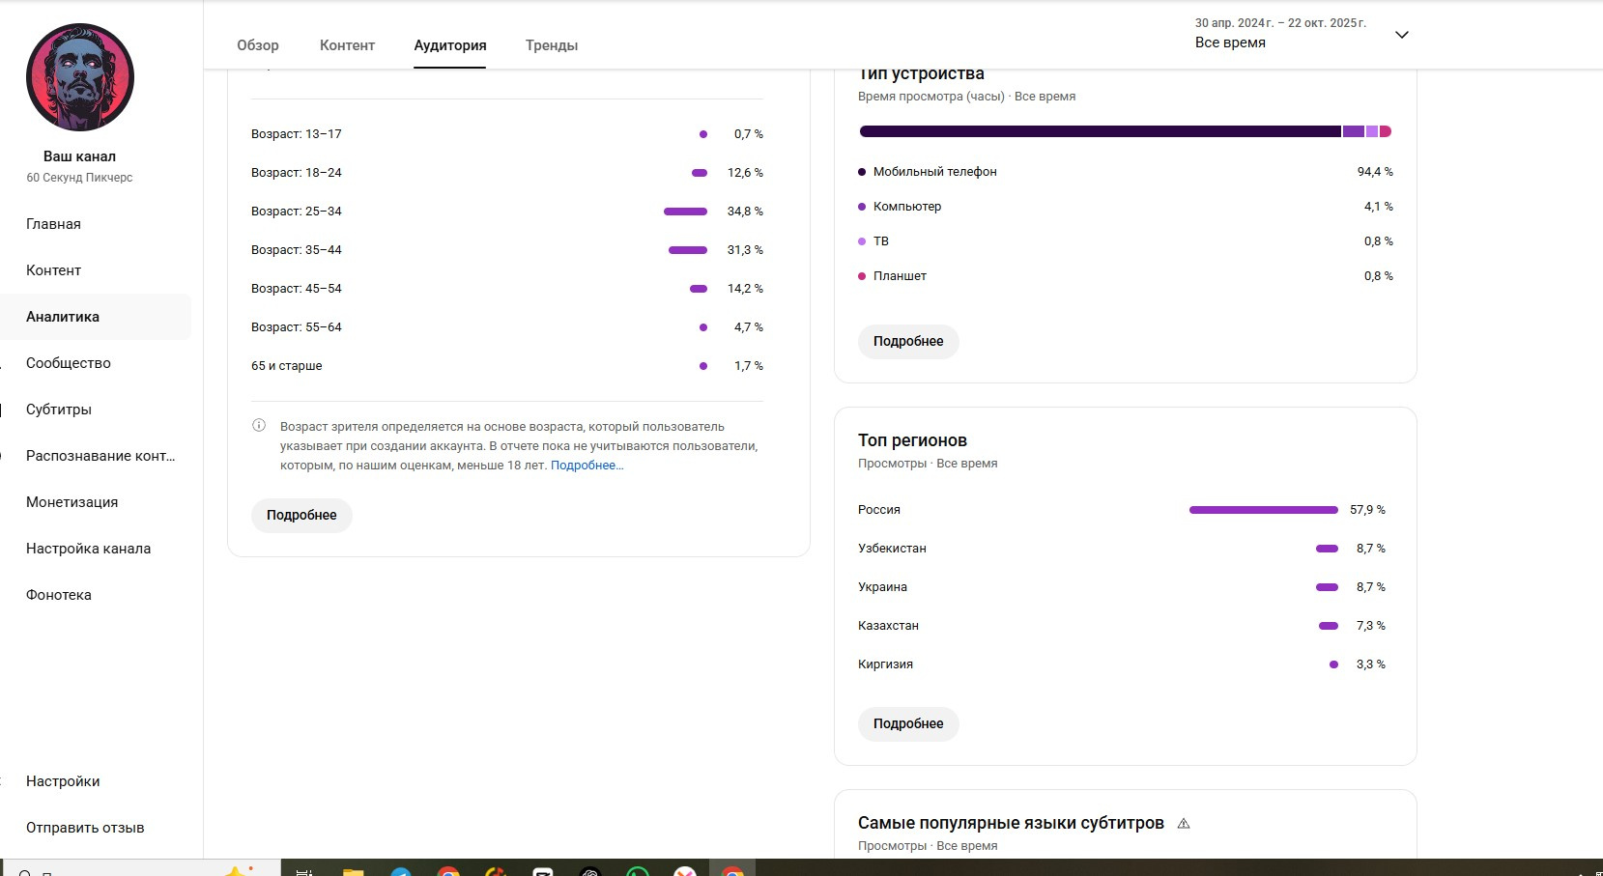The image size is (1603, 876).
Task: Click Подробнее button in the age card
Action: pyautogui.click(x=301, y=516)
